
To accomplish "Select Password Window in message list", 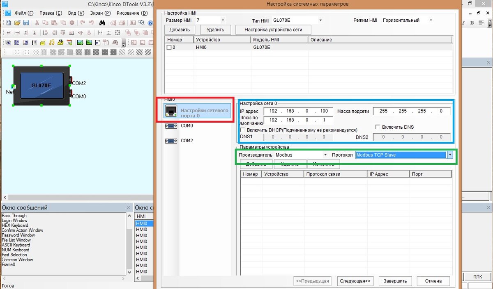I will coord(18,235).
